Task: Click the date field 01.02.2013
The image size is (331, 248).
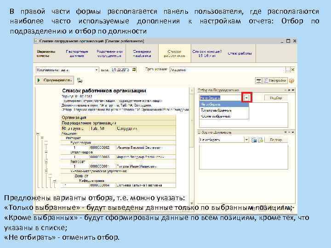Action: pos(121,70)
